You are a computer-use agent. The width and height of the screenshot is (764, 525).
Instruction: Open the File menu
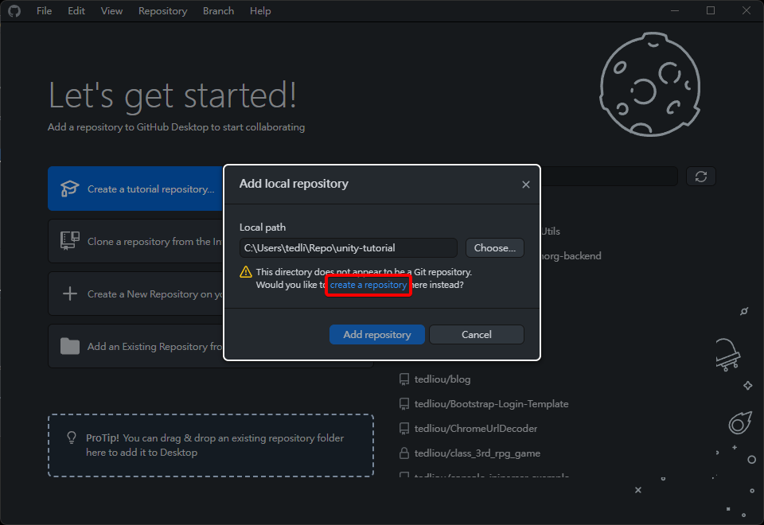[x=44, y=10]
